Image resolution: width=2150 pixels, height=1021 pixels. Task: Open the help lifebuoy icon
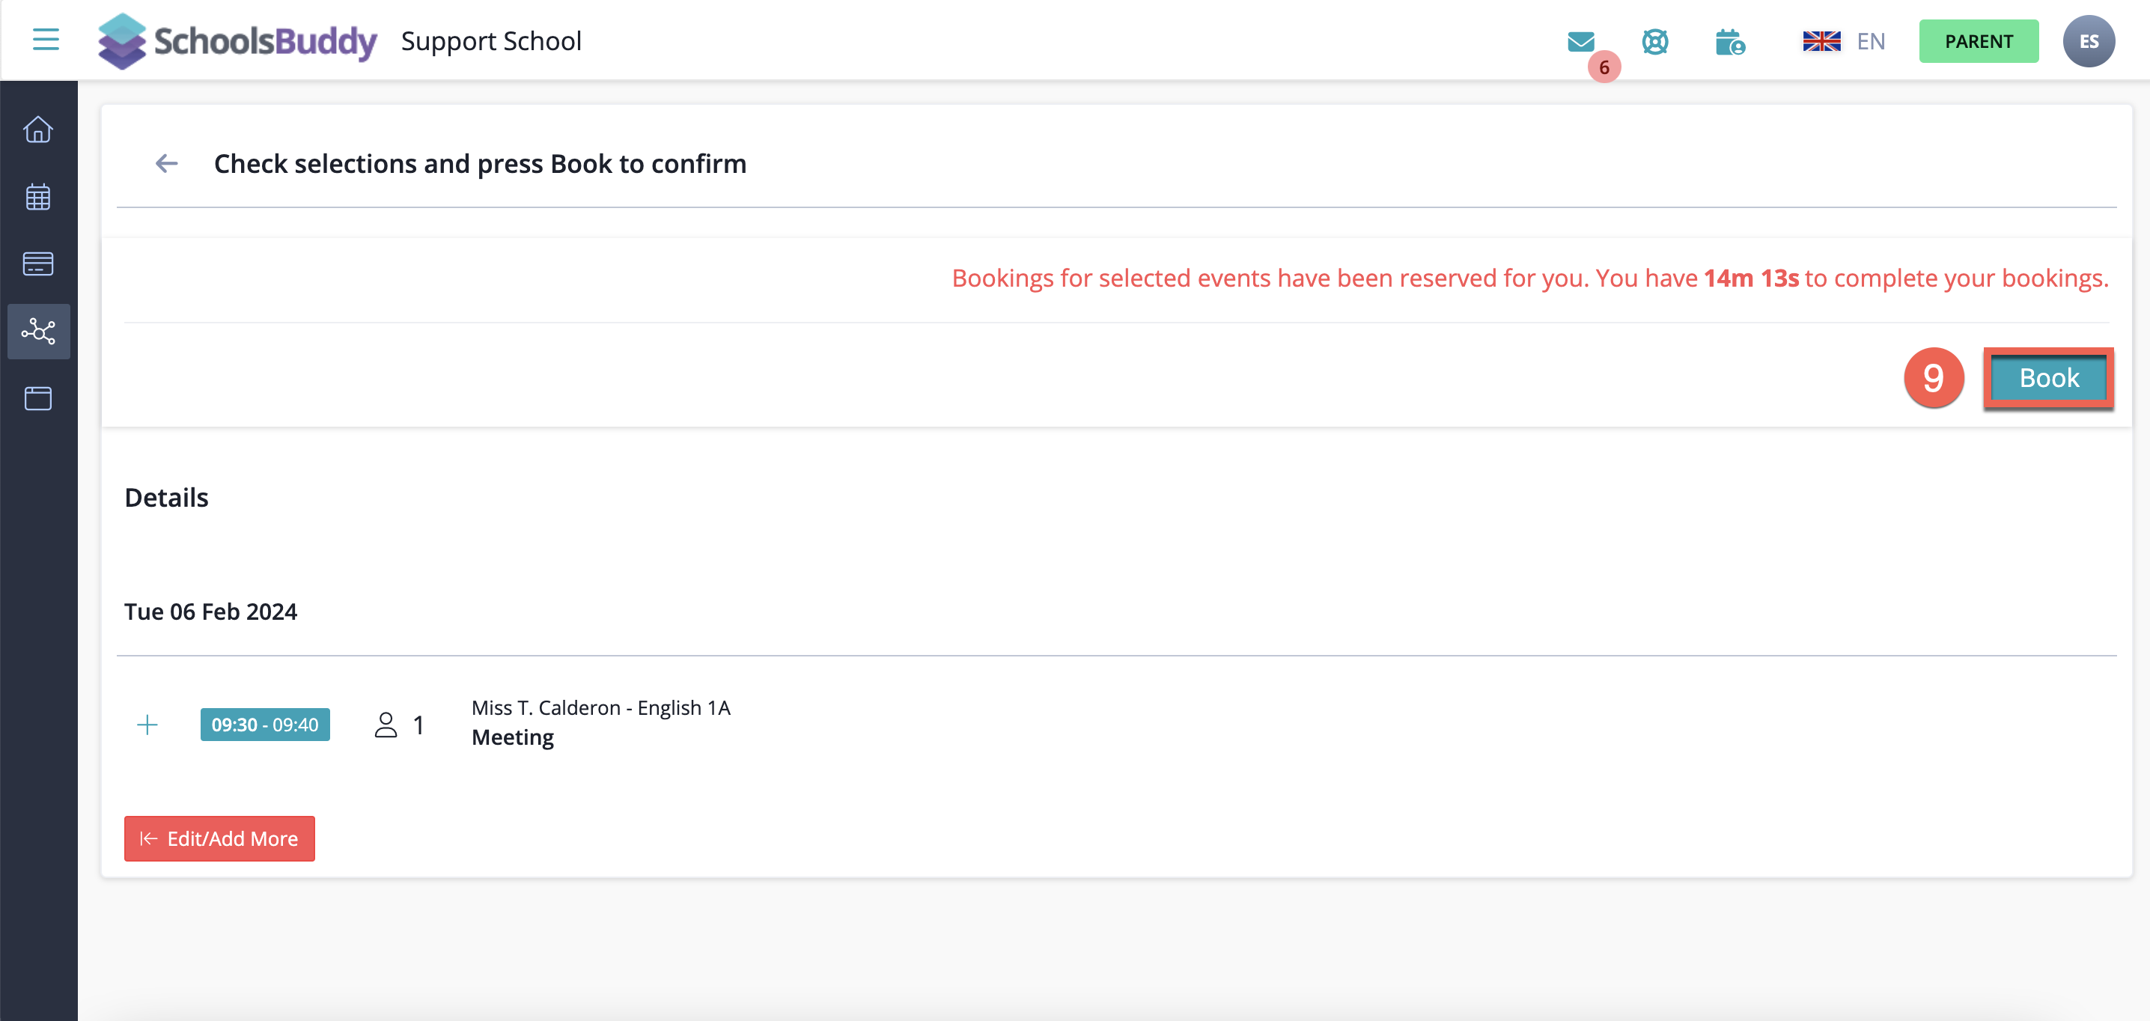[x=1654, y=41]
